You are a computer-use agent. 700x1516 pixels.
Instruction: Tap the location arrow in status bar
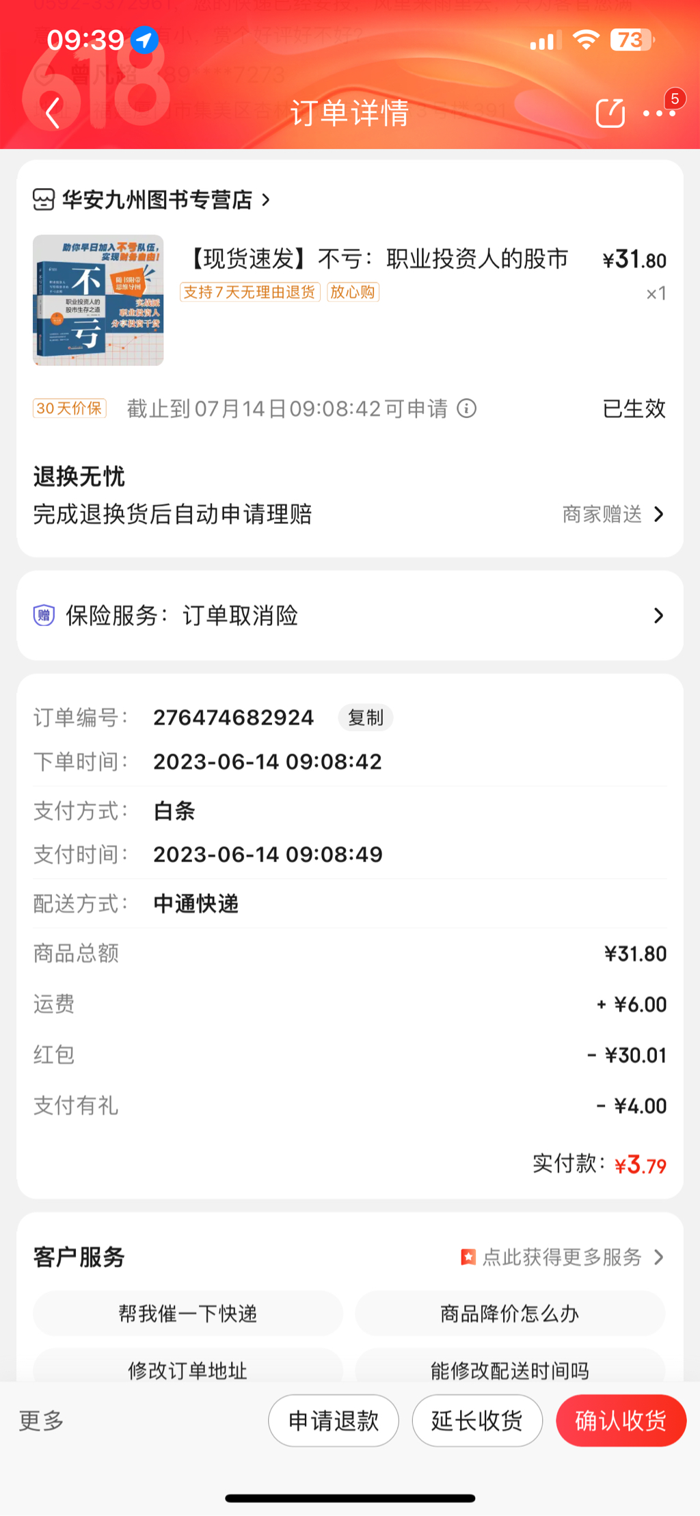pos(144,40)
